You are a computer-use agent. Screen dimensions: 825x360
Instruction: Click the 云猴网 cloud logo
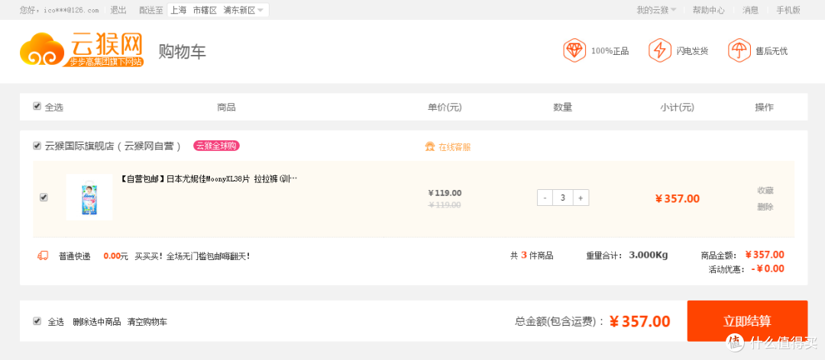(82, 50)
